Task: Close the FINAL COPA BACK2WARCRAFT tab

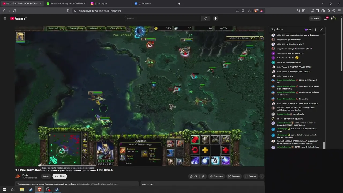Action: (x=41, y=3)
